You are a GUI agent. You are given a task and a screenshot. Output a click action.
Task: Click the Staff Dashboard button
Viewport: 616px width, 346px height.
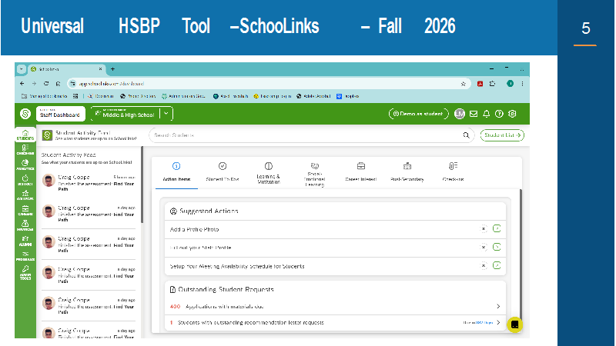coord(60,114)
